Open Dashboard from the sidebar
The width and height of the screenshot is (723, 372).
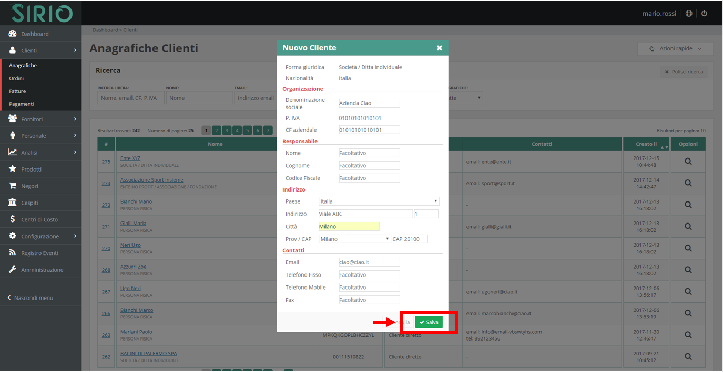click(35, 34)
